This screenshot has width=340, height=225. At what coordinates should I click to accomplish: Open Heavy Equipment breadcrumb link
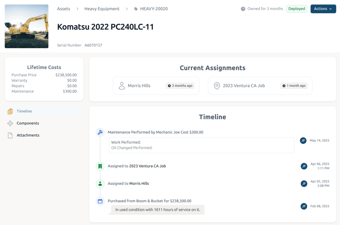(102, 9)
